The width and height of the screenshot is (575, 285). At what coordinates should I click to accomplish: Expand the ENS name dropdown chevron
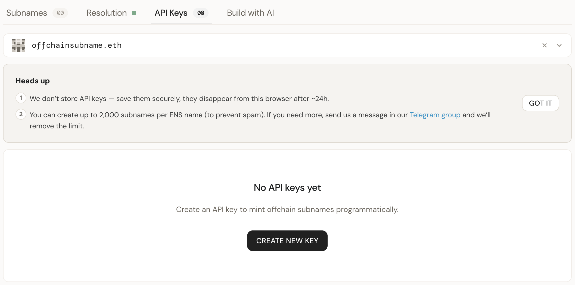pos(559,45)
